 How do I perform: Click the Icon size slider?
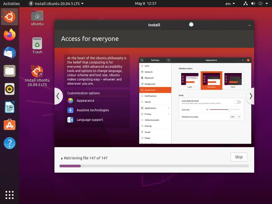[x=224, y=110]
